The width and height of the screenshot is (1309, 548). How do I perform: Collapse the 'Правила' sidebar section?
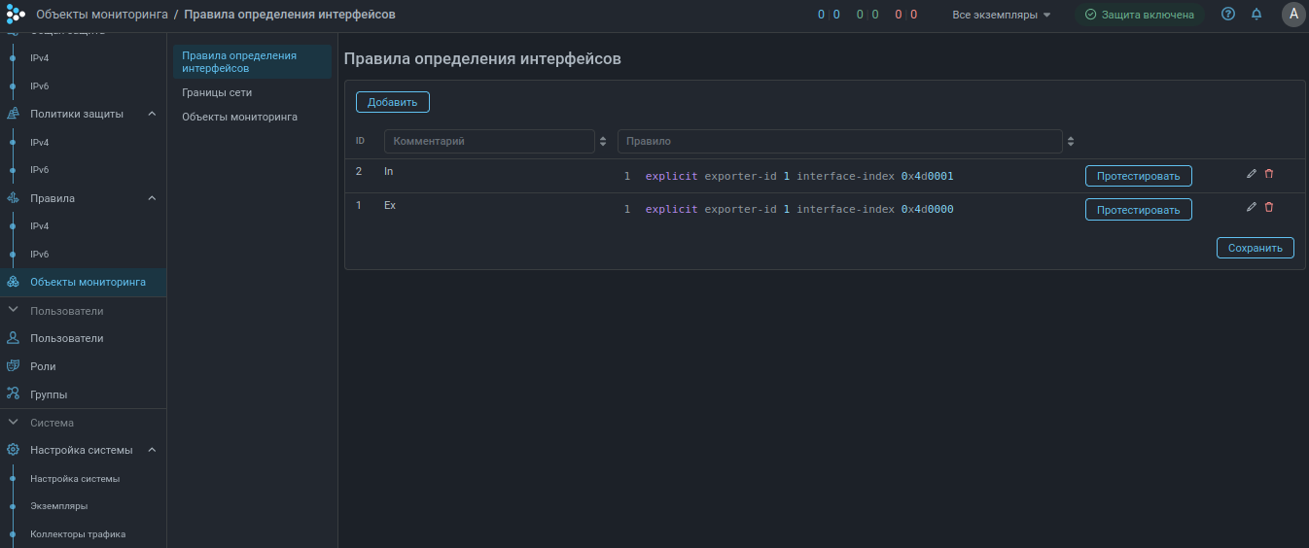pyautogui.click(x=152, y=198)
